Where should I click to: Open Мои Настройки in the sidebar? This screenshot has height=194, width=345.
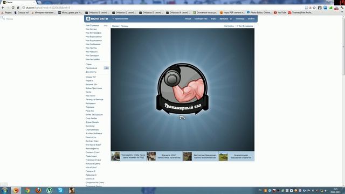click(x=93, y=59)
